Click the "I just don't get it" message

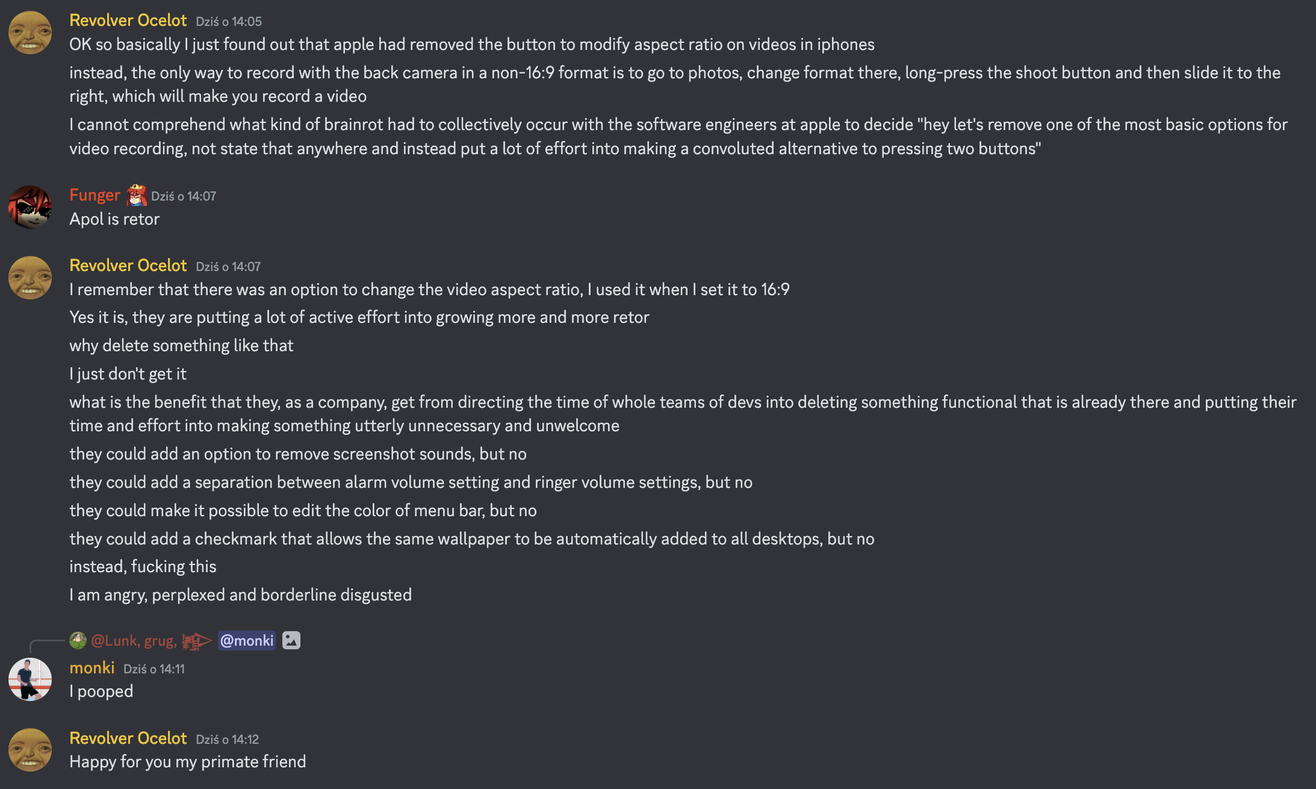pos(128,374)
